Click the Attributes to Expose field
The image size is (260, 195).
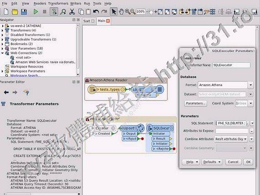[x=232, y=131]
